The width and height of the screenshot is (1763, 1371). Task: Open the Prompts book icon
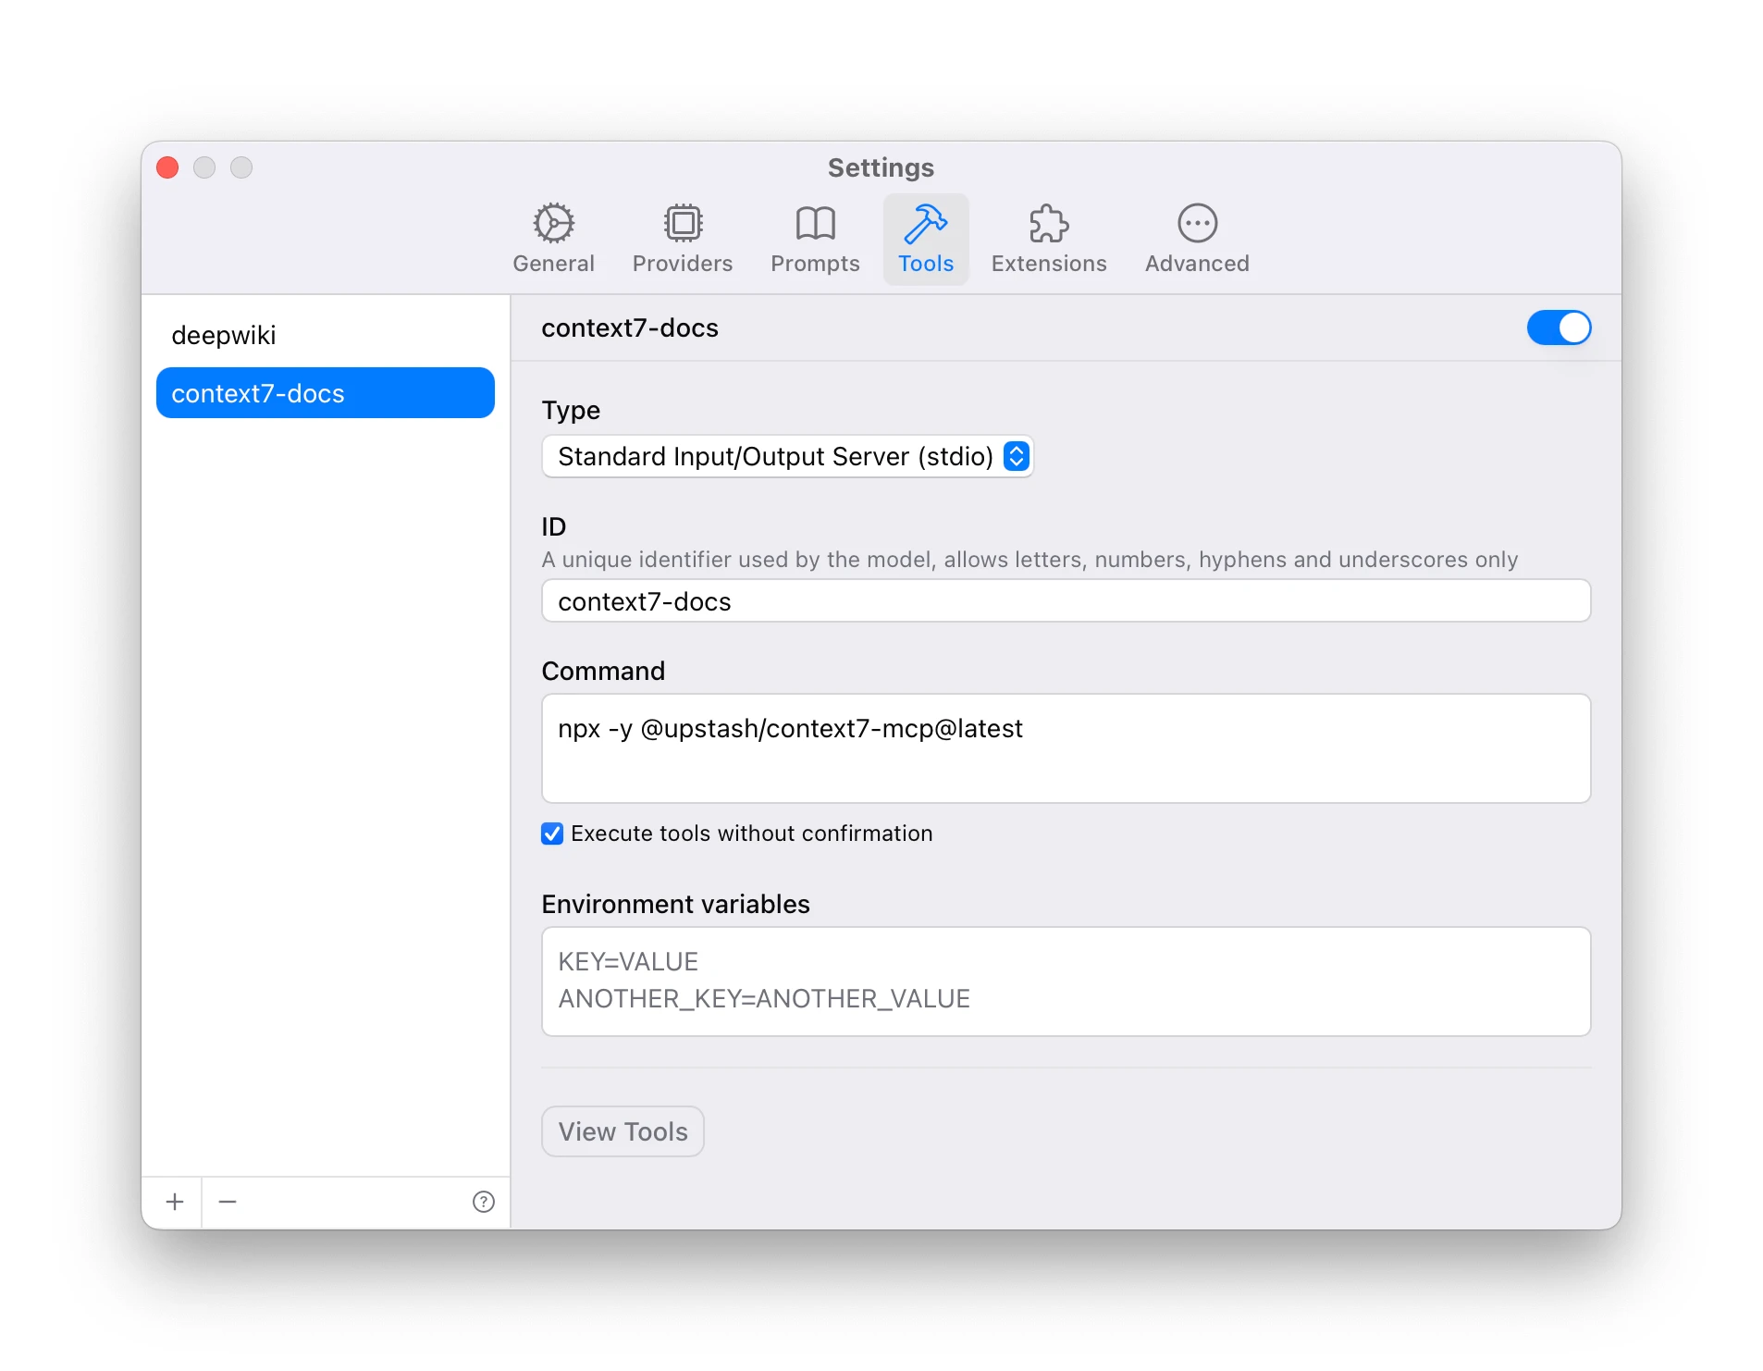point(814,223)
